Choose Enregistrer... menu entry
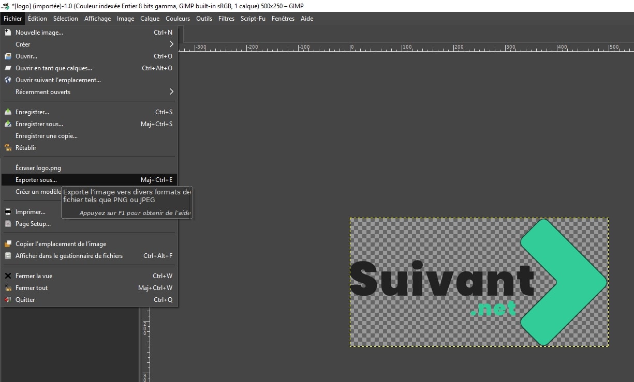Screen dimensions: 634x382 89,112
